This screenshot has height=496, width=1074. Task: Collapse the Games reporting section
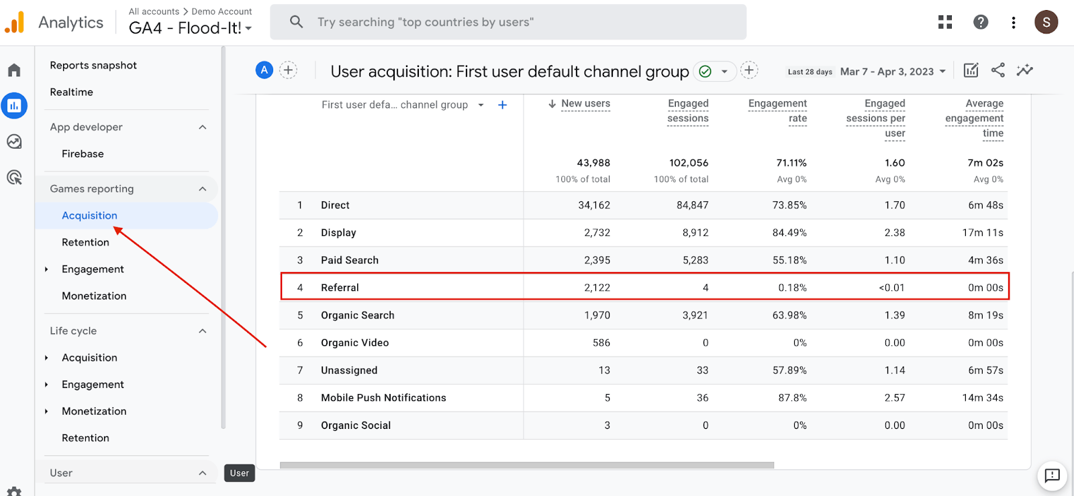point(203,189)
